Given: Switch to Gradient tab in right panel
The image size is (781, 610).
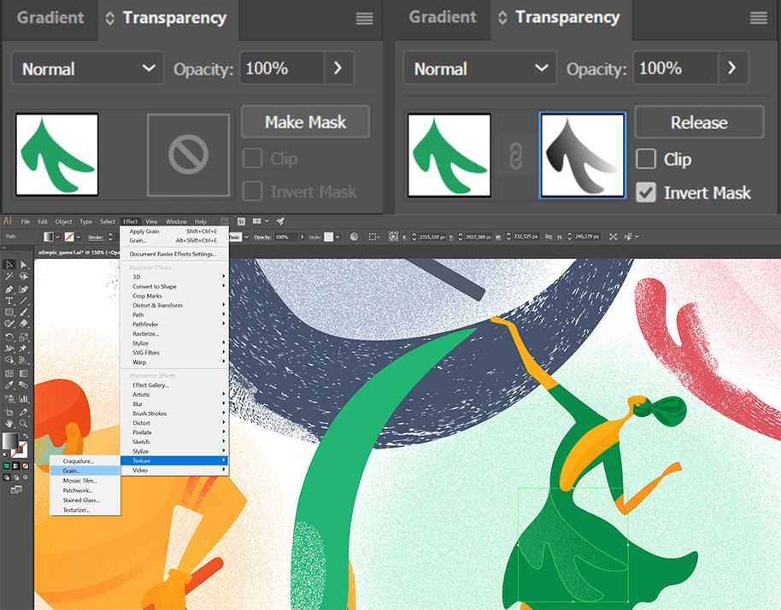Looking at the screenshot, I should click(443, 17).
